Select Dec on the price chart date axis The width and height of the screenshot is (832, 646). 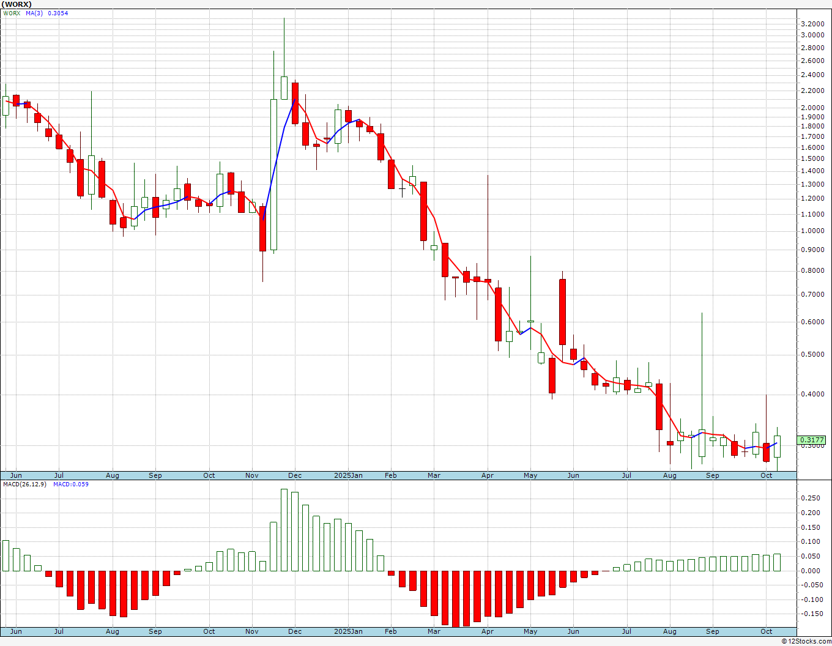[x=294, y=475]
